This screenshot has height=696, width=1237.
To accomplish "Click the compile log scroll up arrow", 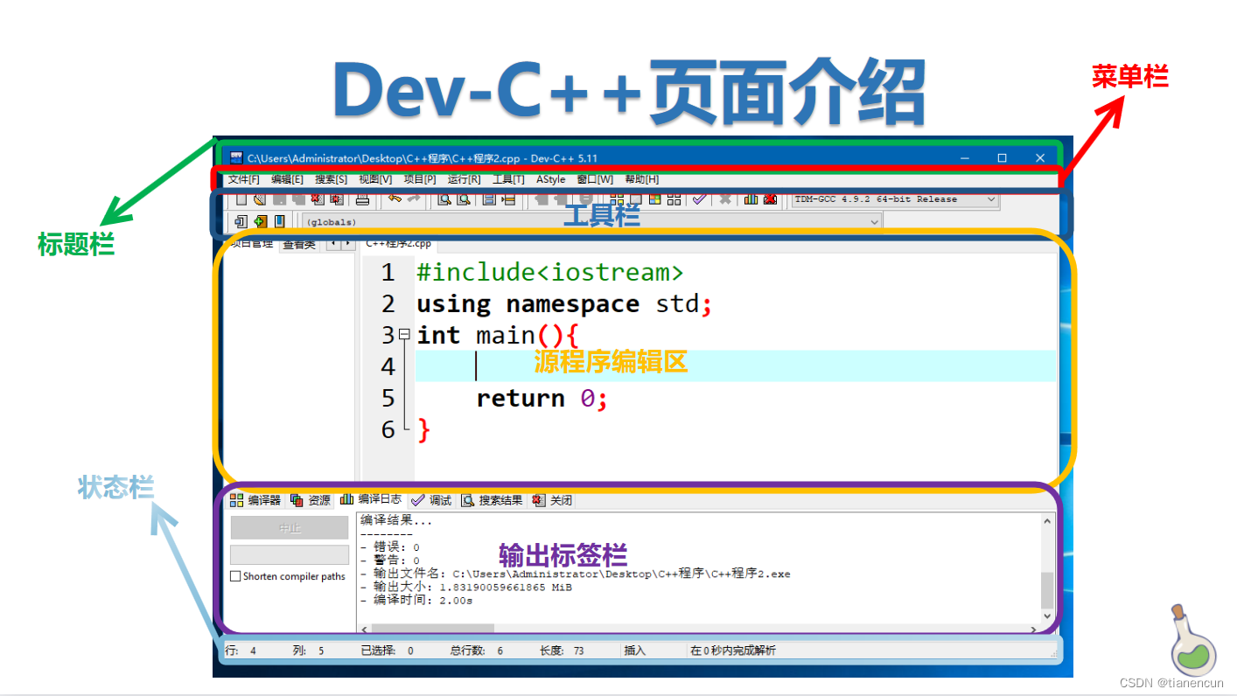I will tap(1048, 522).
